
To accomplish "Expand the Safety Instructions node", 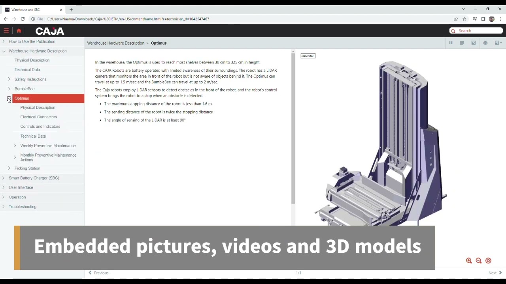I will point(9,79).
